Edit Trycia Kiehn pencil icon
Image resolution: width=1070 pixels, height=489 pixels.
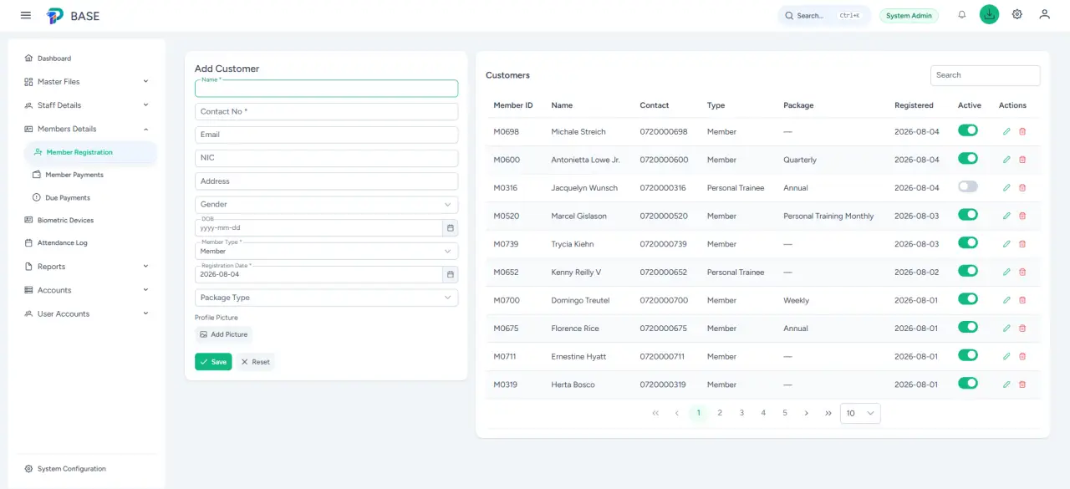(x=1006, y=244)
